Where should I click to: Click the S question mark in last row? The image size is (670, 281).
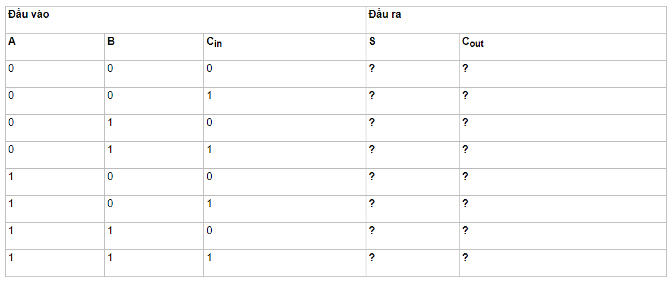(x=372, y=258)
